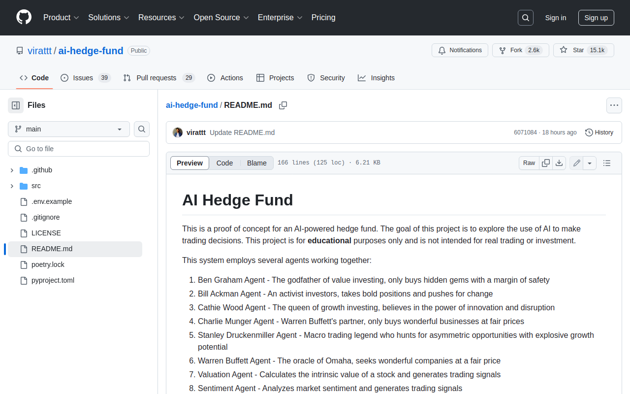Image resolution: width=630 pixels, height=394 pixels.
Task: Click the Go to file search field
Action: point(79,149)
